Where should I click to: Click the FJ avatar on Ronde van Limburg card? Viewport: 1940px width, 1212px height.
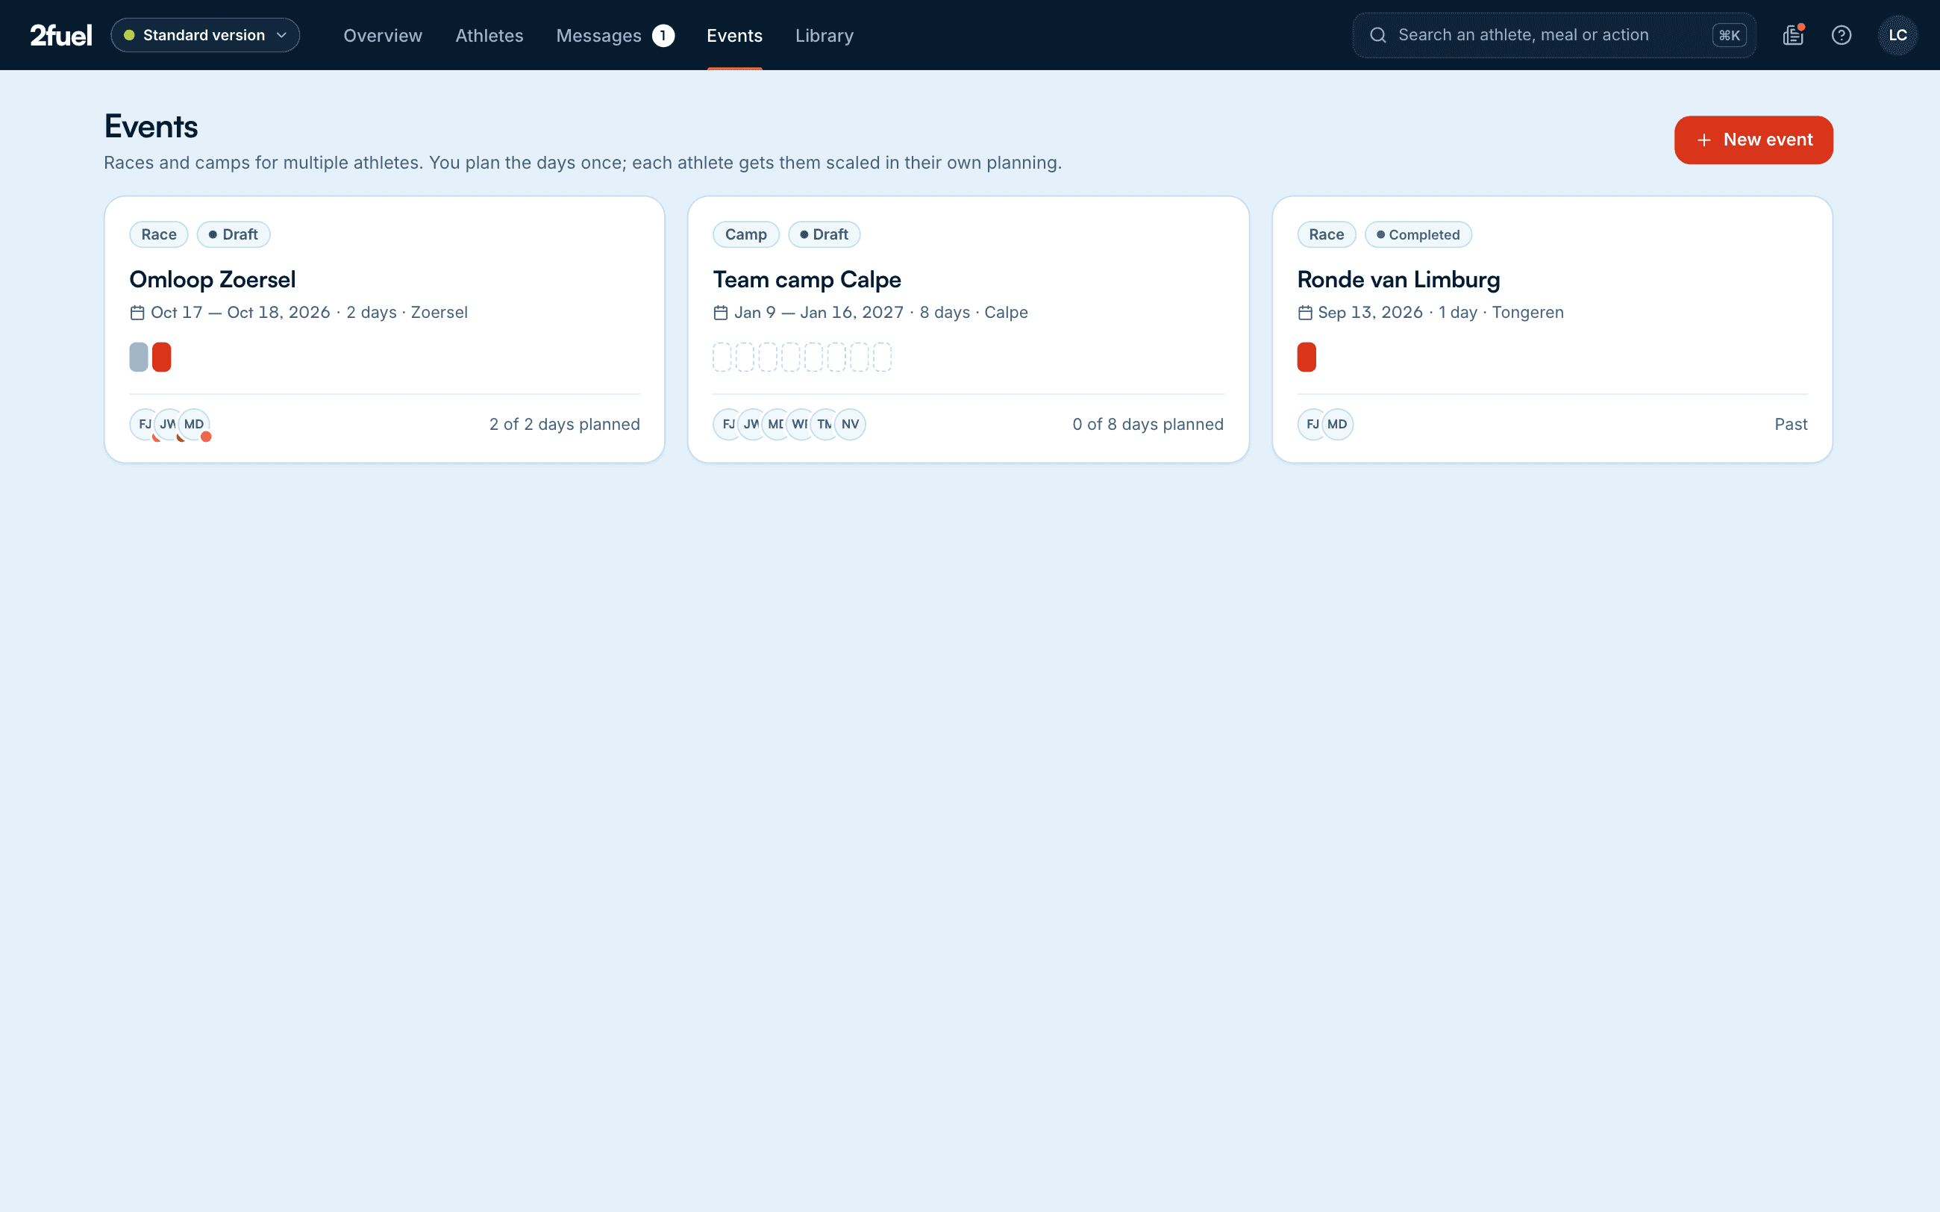[1312, 424]
